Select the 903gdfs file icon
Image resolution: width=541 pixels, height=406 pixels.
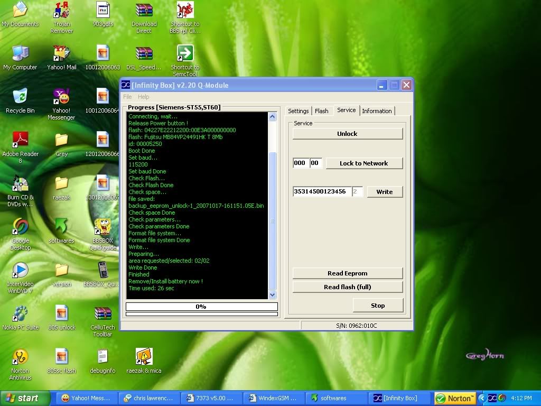click(x=103, y=14)
